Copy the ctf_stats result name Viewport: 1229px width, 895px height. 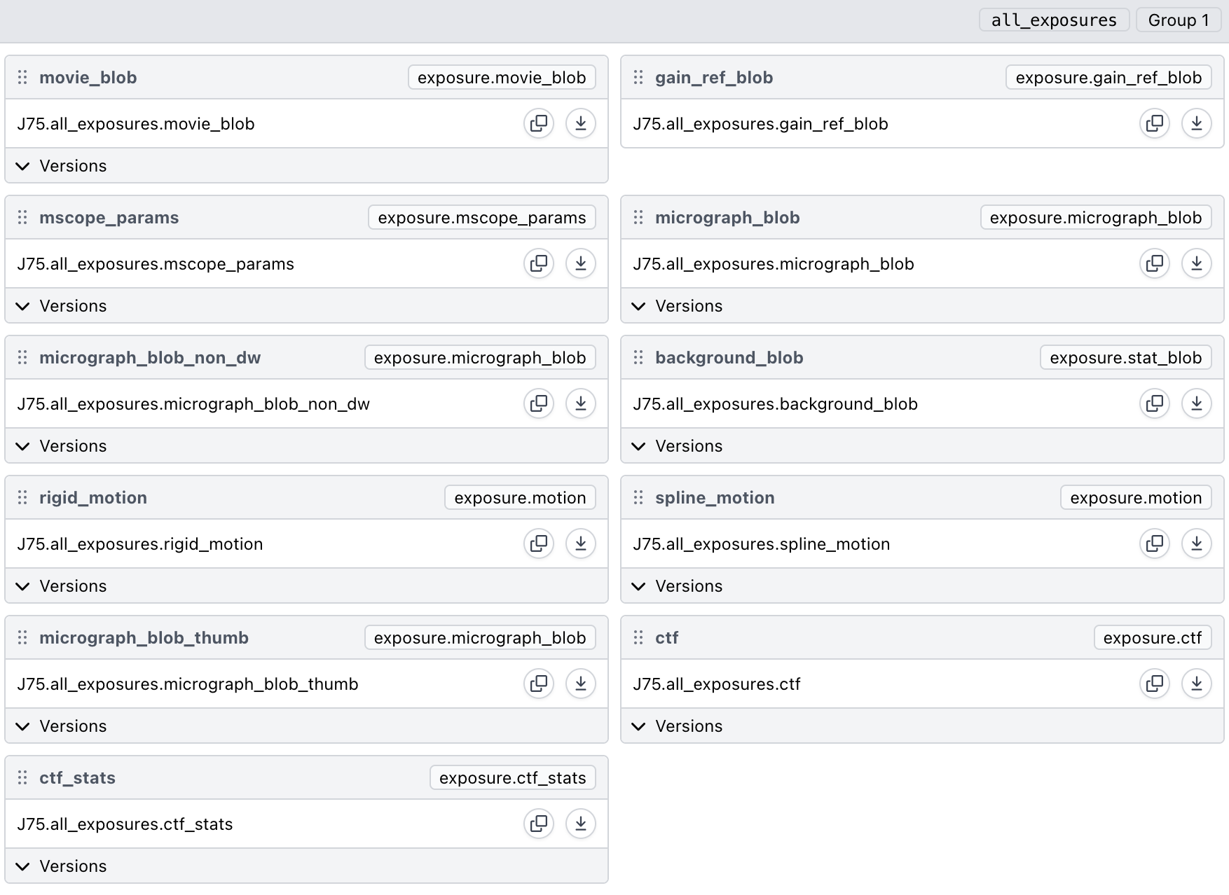pos(539,824)
